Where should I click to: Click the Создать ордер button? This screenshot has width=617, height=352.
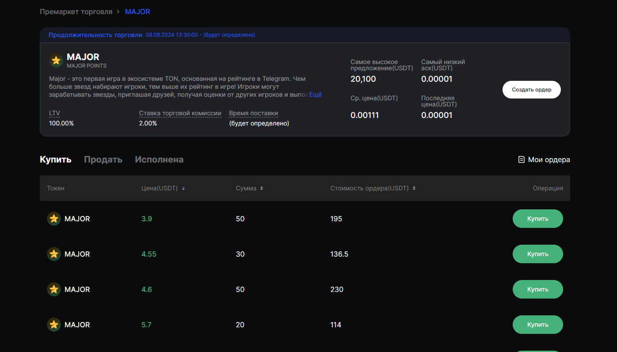tap(532, 90)
